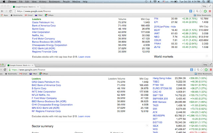
Task: Reload the page in bottom window
Action: tap(5, 69)
